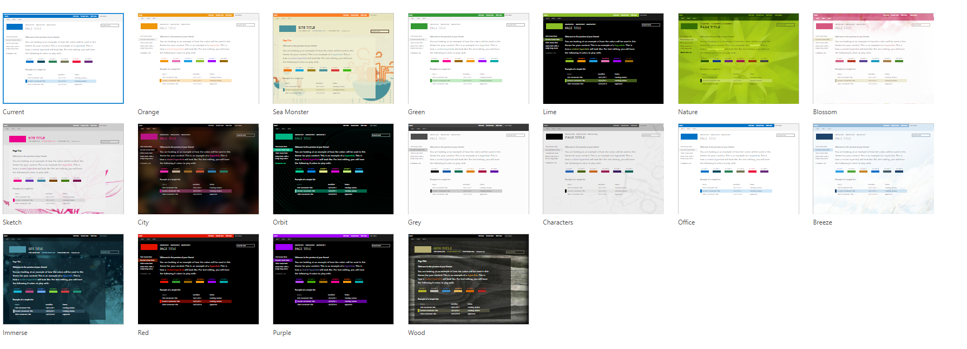Click the 'Orbit' theme name
This screenshot has height=349, width=967.
[280, 222]
